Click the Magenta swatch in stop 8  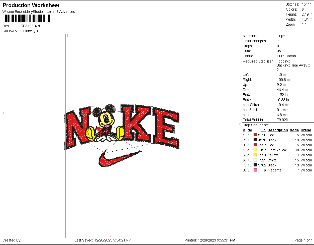click(x=255, y=170)
